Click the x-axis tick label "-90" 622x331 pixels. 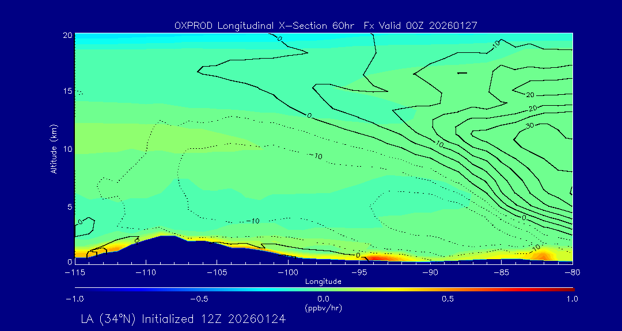[x=430, y=273]
